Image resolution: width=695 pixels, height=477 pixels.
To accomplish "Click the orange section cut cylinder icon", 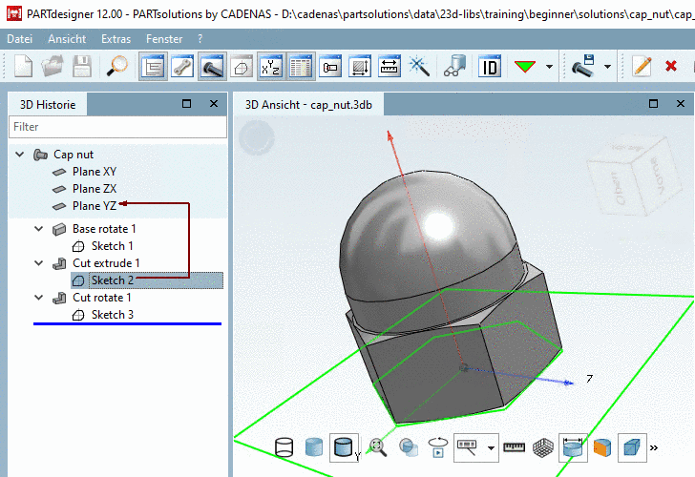I will 602,447.
